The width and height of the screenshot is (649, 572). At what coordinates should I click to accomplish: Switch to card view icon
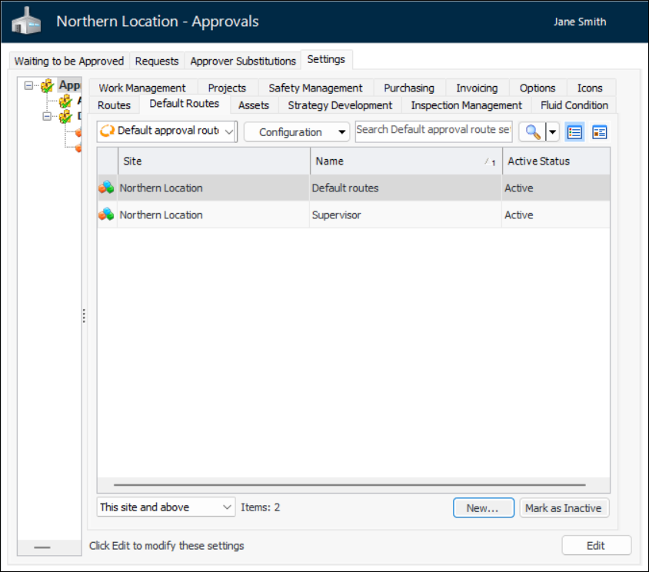(x=600, y=131)
